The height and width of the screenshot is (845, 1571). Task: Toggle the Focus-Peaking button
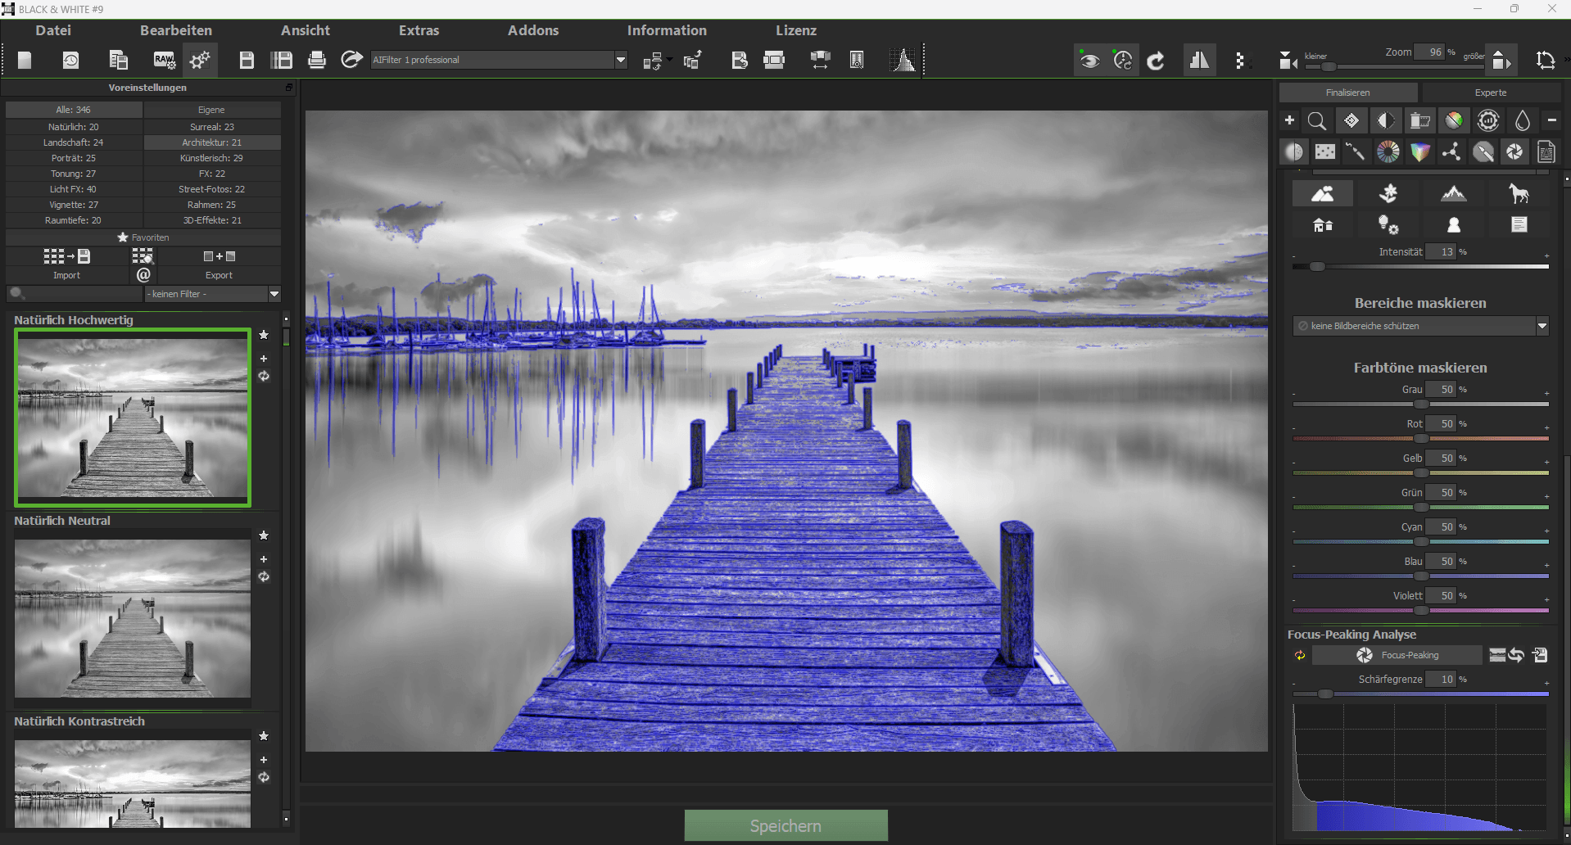pos(1397,655)
